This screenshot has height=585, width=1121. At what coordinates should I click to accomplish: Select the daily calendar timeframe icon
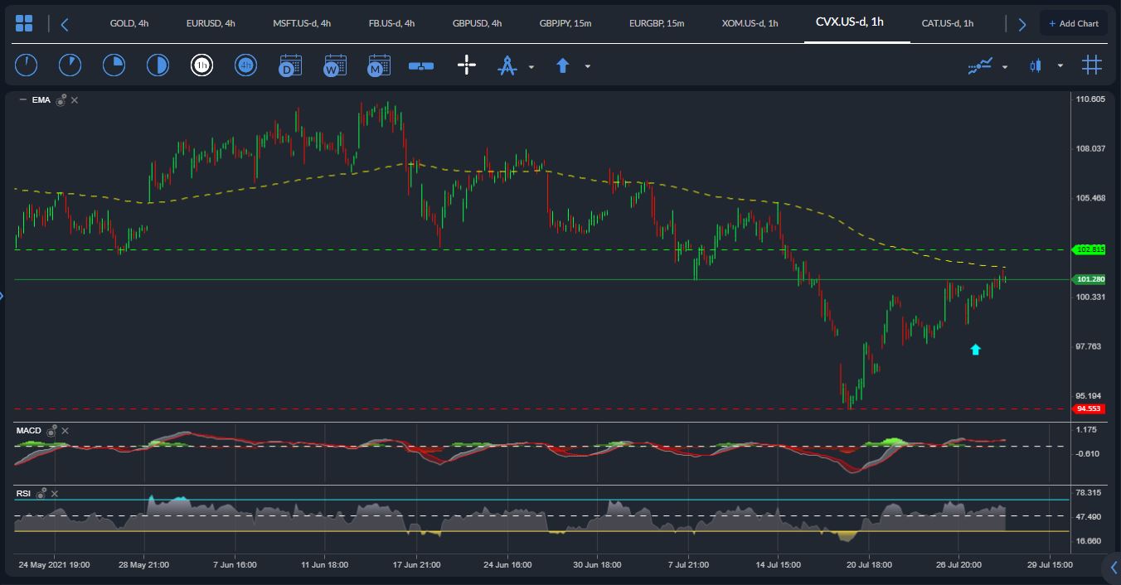pos(290,65)
